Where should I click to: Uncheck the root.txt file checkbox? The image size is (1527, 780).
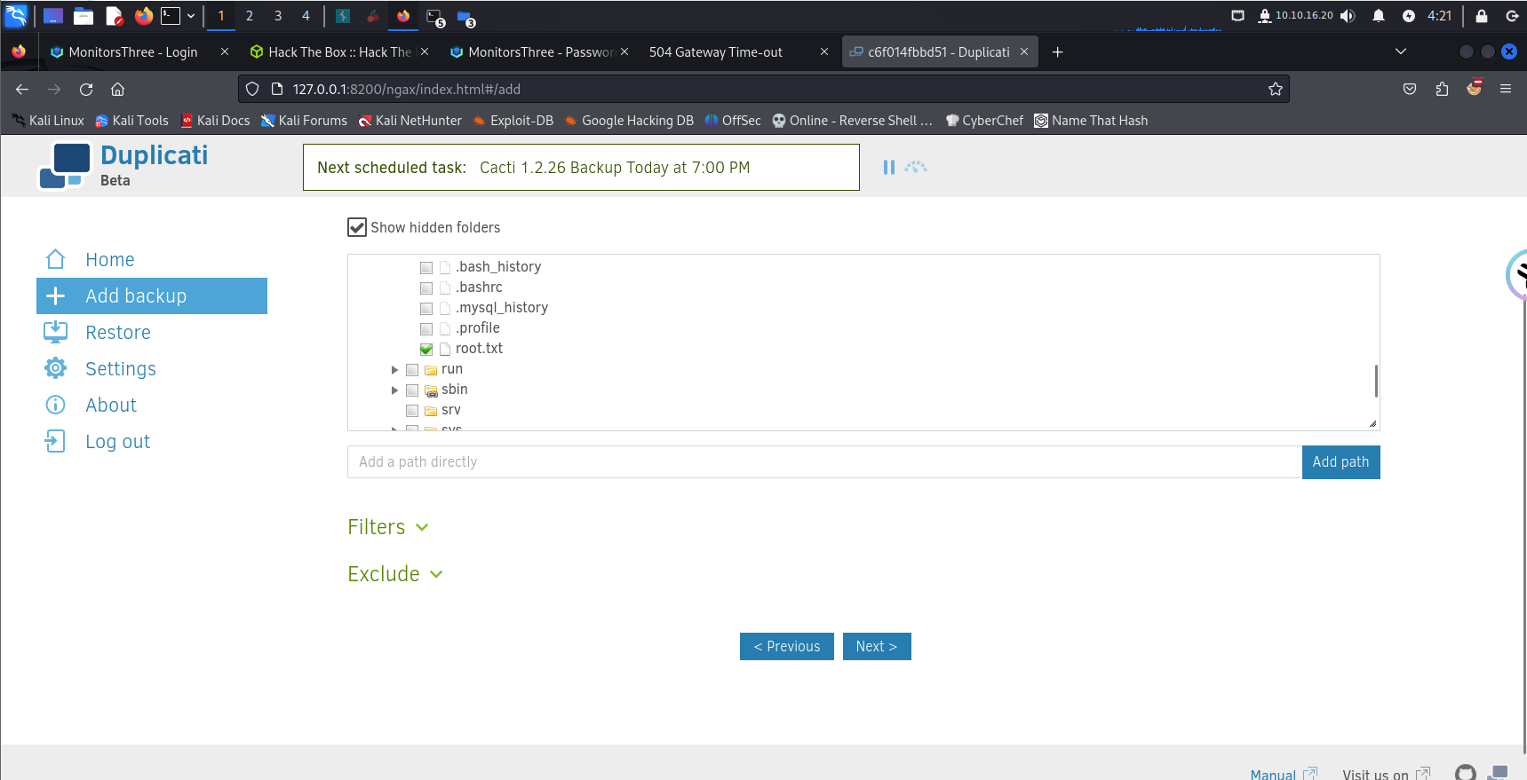click(x=426, y=349)
